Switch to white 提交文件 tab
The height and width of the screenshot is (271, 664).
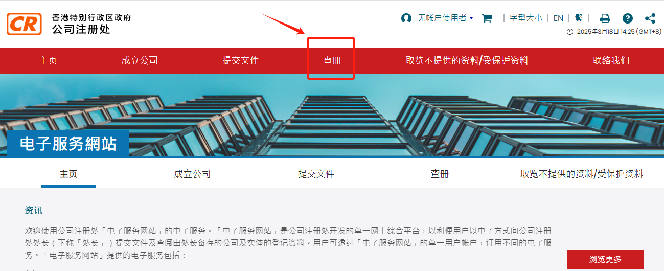[x=316, y=174]
